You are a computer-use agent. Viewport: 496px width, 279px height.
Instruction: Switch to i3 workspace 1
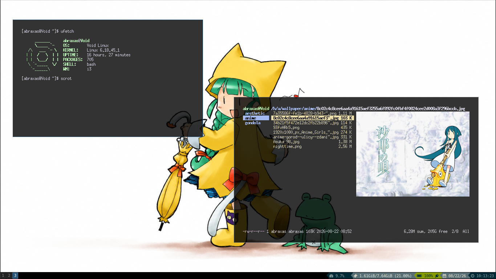coord(3,276)
